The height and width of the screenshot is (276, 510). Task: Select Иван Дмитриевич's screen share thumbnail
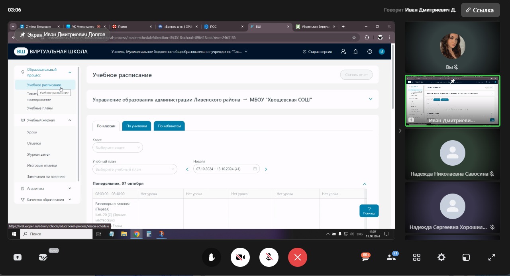(x=452, y=101)
